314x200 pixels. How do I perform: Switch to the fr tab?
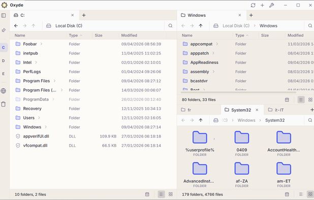click(x=199, y=110)
